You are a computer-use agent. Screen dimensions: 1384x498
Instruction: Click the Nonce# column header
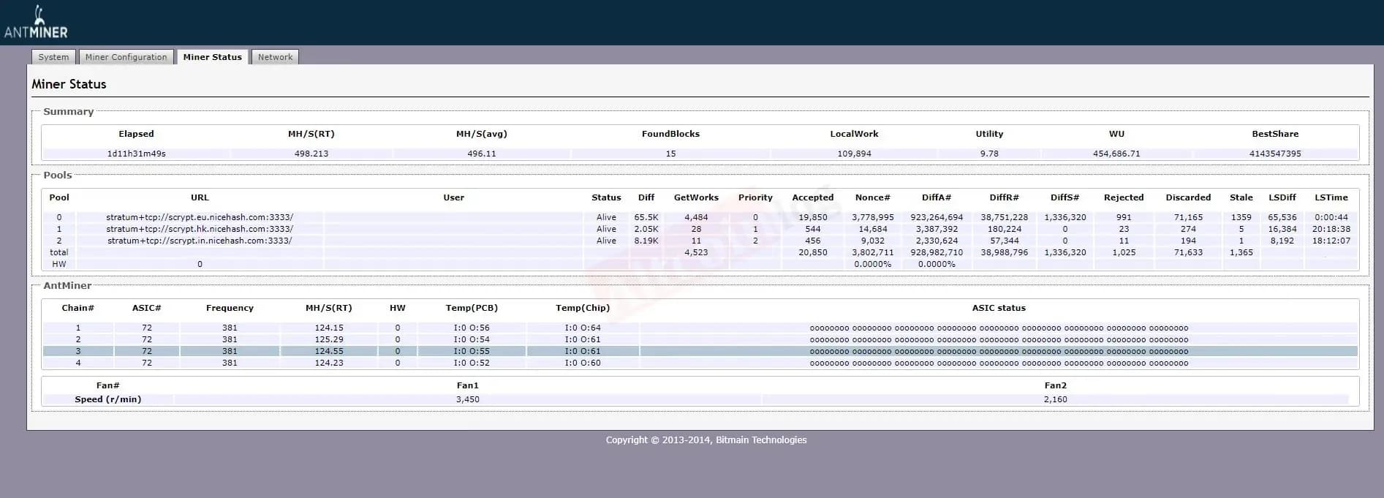tap(873, 197)
